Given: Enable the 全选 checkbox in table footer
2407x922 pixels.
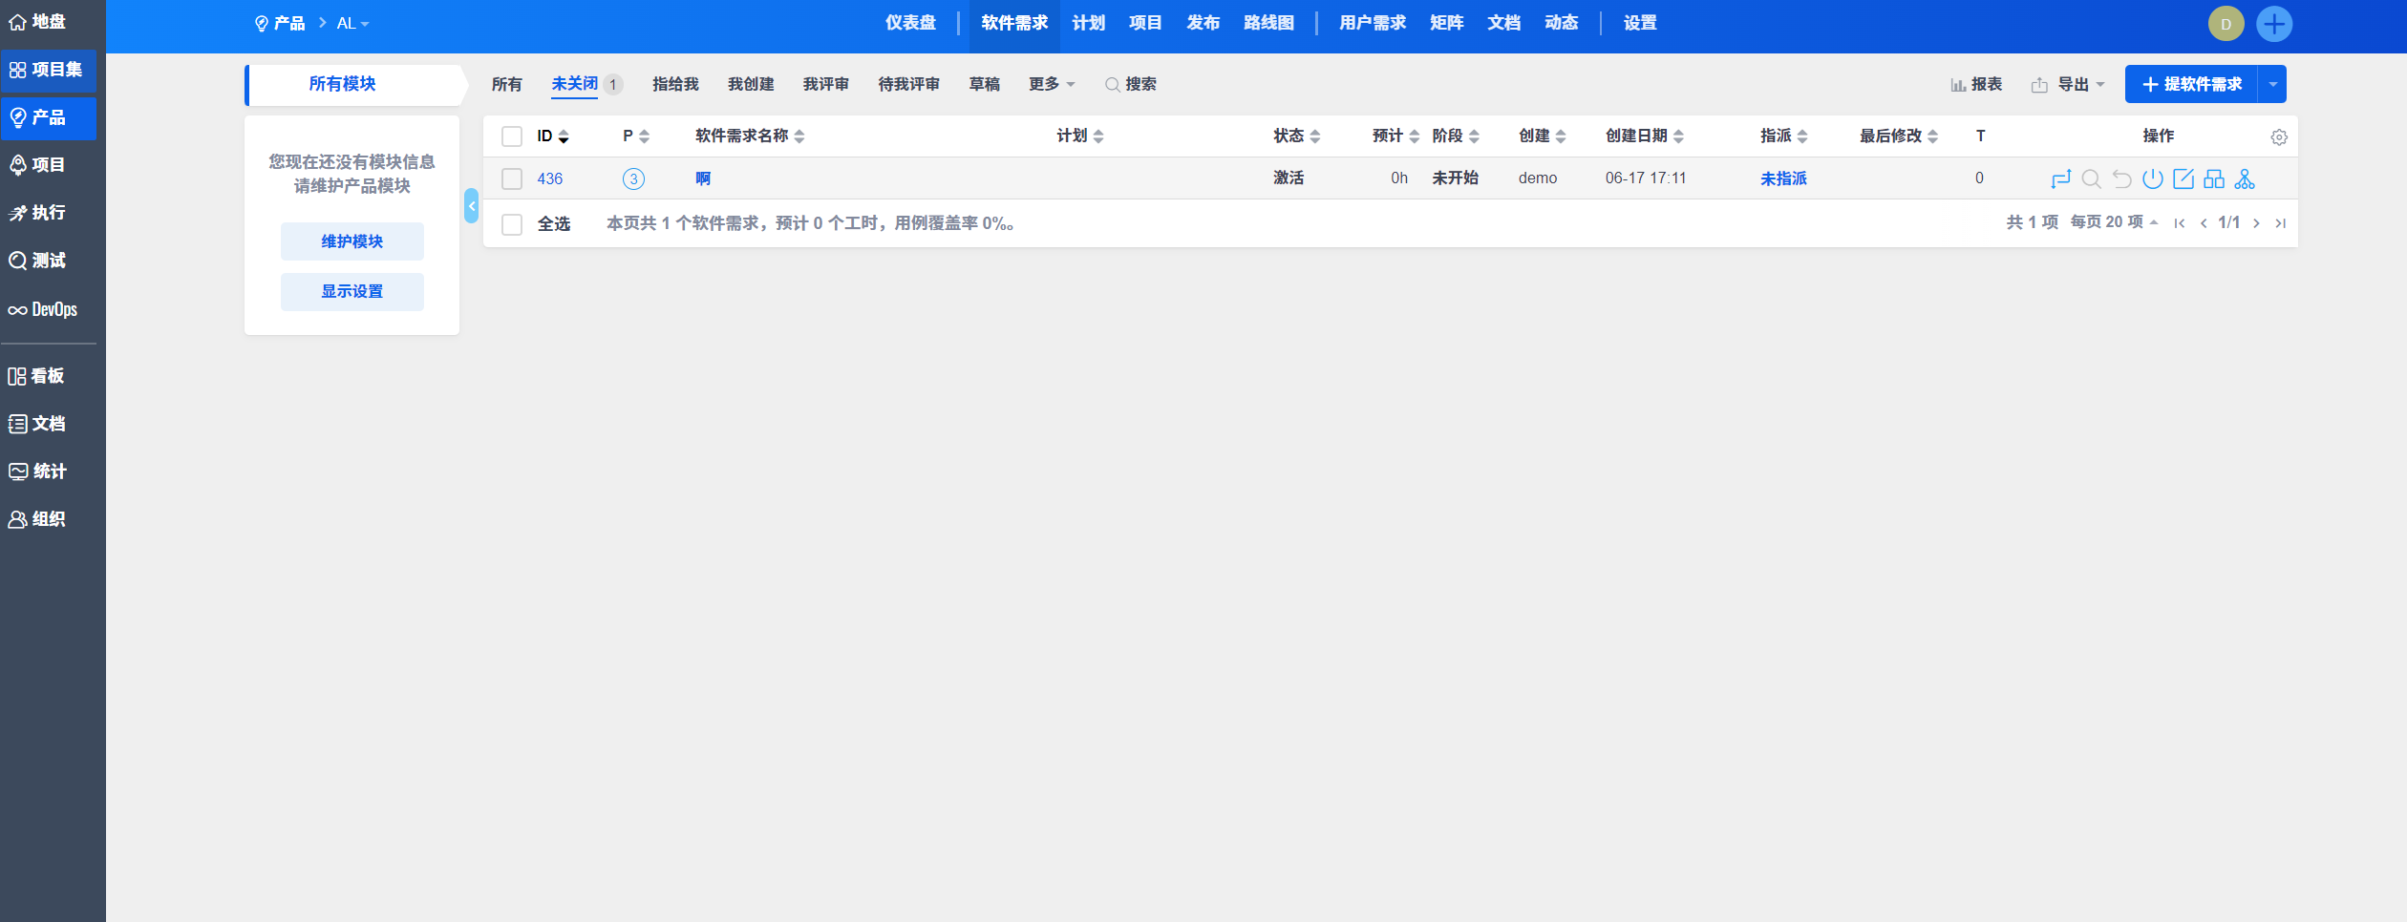Looking at the screenshot, I should coord(512,224).
